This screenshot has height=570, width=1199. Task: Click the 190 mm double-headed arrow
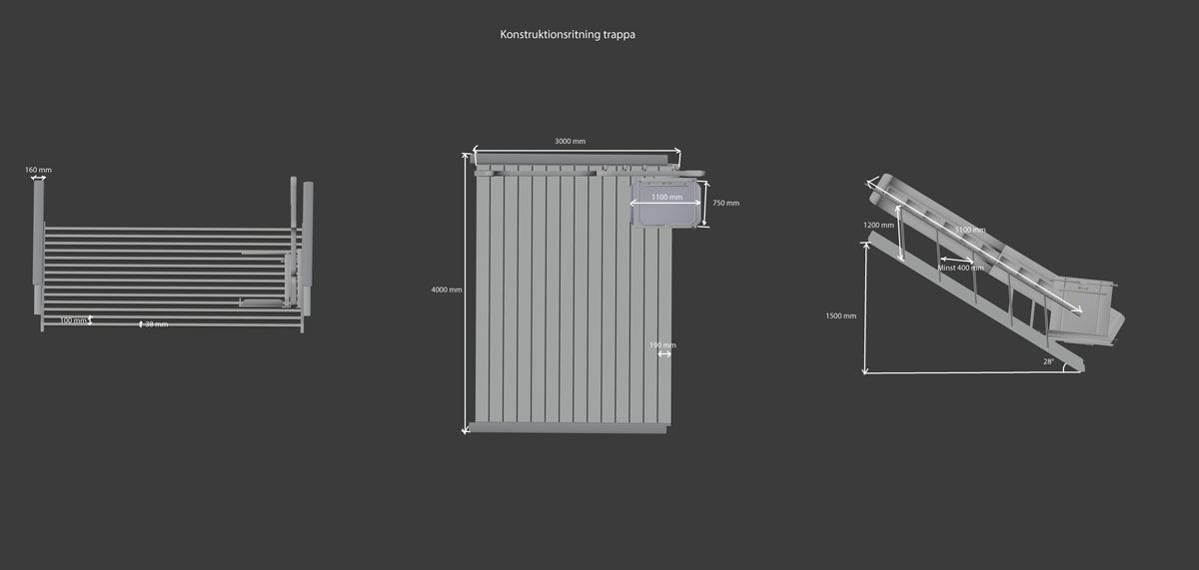tap(663, 353)
